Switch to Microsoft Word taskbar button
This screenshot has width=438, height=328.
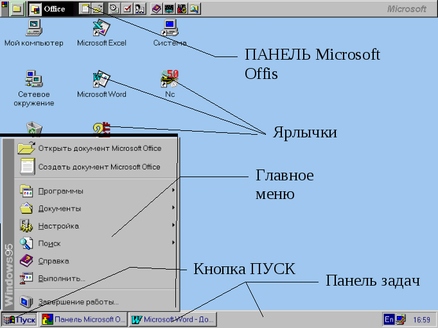173,320
